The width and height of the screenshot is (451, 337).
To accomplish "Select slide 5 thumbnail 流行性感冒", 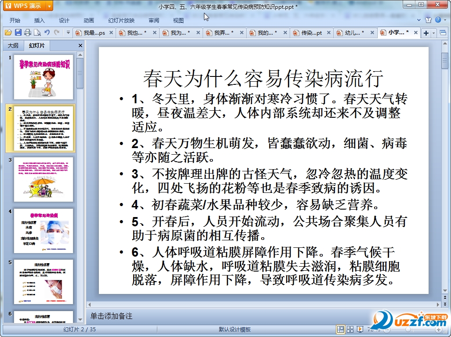I will [x=44, y=282].
